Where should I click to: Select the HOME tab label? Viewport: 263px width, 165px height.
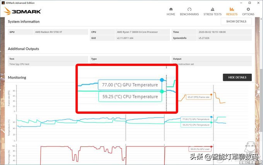(x=171, y=14)
